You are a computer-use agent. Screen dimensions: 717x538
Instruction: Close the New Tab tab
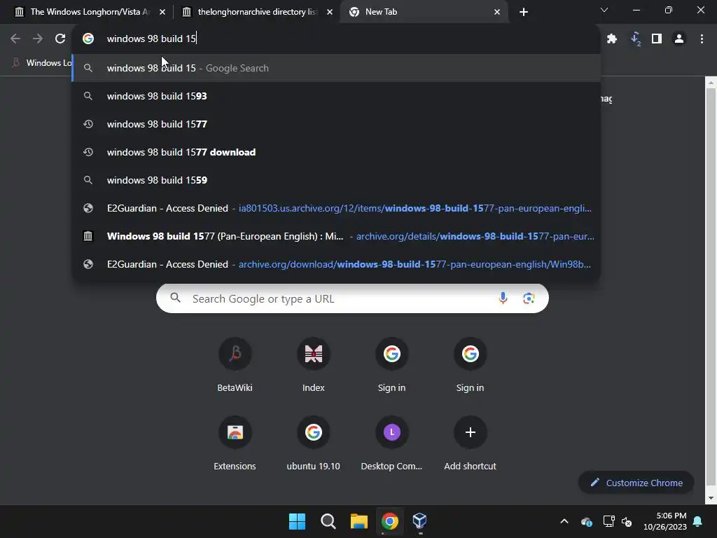(x=497, y=12)
